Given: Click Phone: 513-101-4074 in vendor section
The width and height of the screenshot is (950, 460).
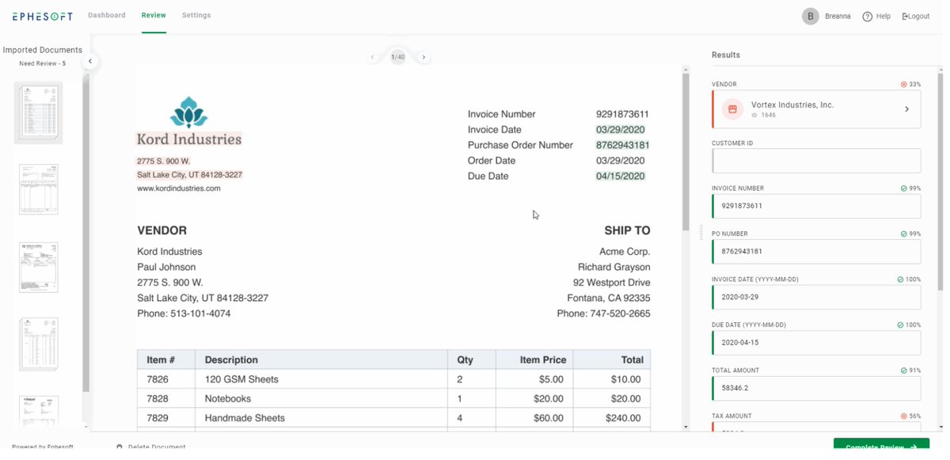Looking at the screenshot, I should coord(184,314).
